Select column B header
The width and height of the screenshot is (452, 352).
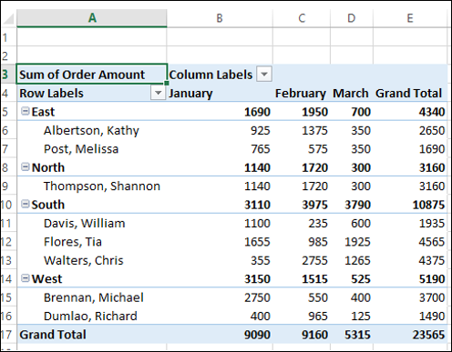(220, 18)
